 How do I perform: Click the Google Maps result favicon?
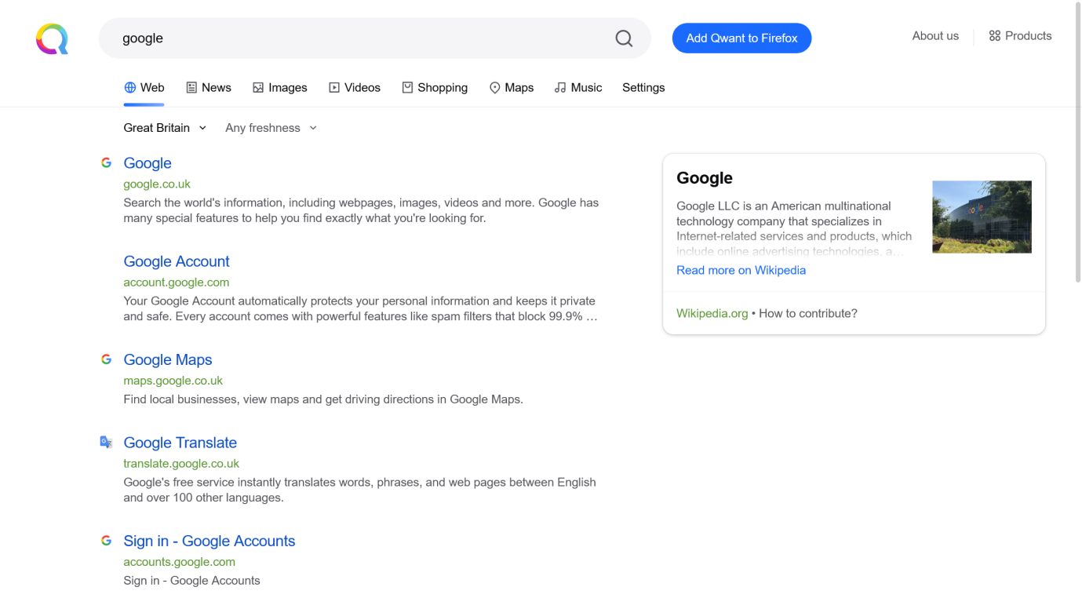[107, 359]
